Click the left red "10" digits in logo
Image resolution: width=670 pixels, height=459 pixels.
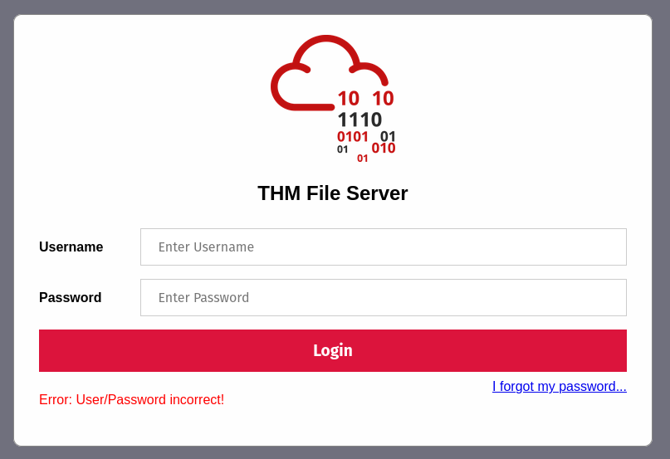(x=348, y=99)
